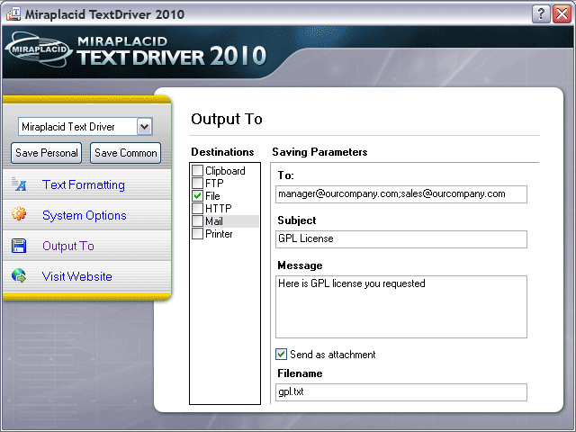Image resolution: width=576 pixels, height=432 pixels.
Task: Tick the HTTP destination checkbox
Action: 198,208
